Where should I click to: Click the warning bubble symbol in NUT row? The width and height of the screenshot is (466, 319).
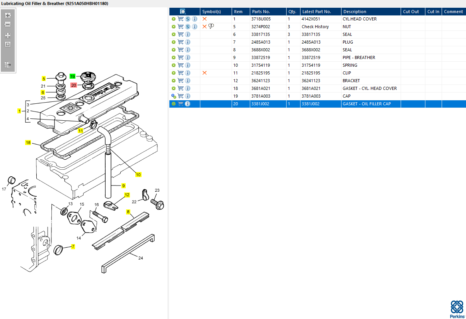coord(211,26)
